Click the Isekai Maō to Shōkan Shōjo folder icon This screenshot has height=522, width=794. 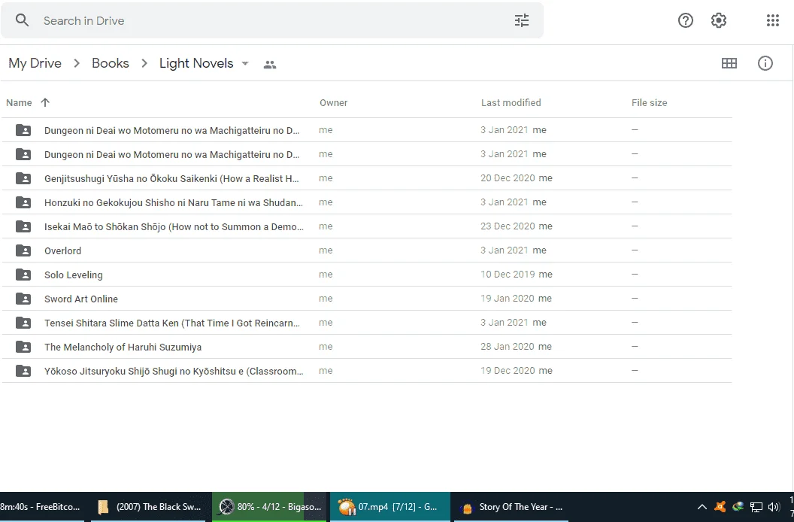pos(23,226)
